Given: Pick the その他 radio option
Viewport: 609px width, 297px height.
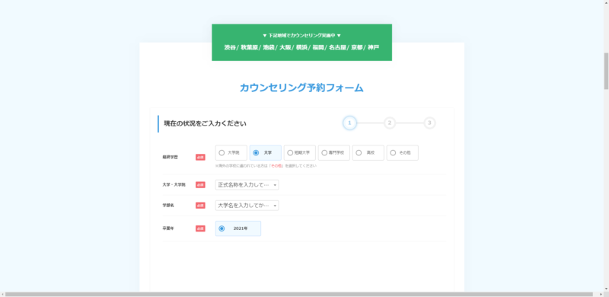Looking at the screenshot, I should click(403, 153).
